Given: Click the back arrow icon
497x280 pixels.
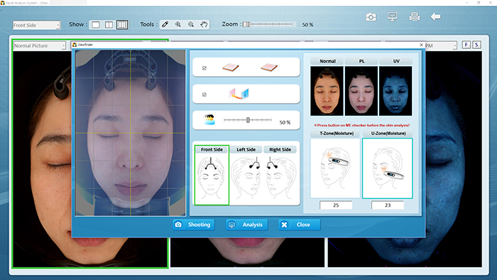Looking at the screenshot, I should [x=435, y=16].
